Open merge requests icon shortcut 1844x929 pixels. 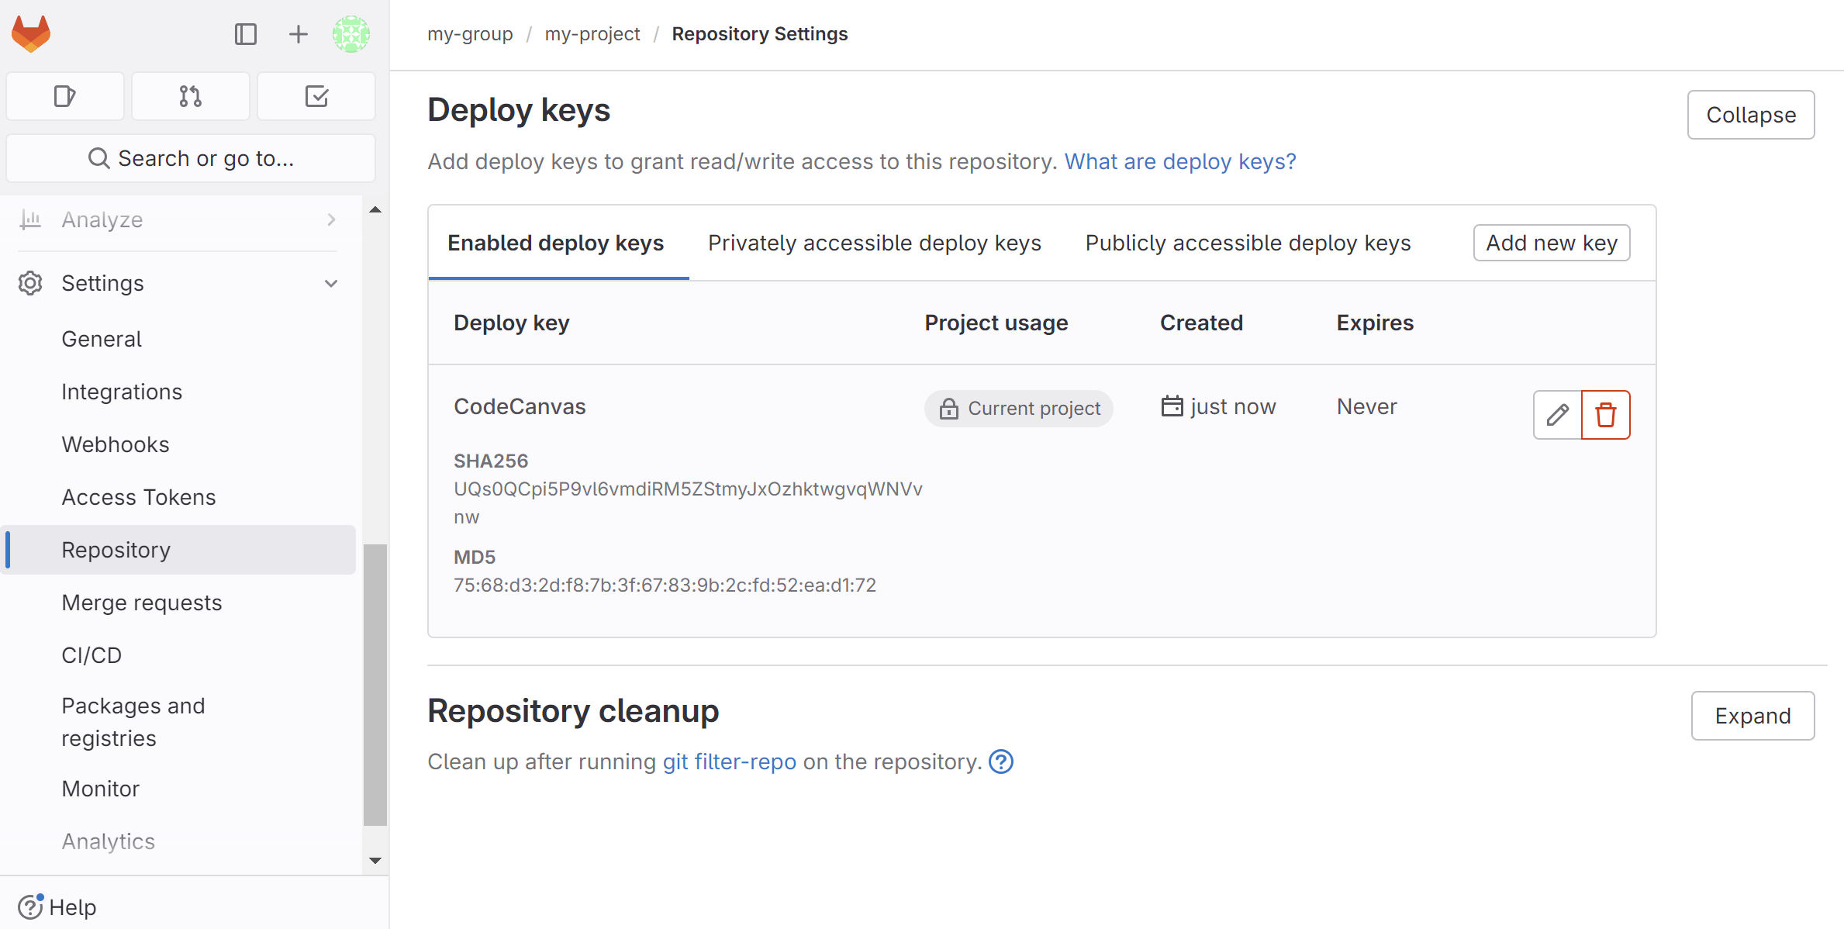click(191, 96)
